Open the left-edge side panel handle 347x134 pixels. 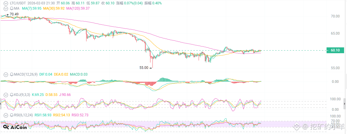[1, 103]
